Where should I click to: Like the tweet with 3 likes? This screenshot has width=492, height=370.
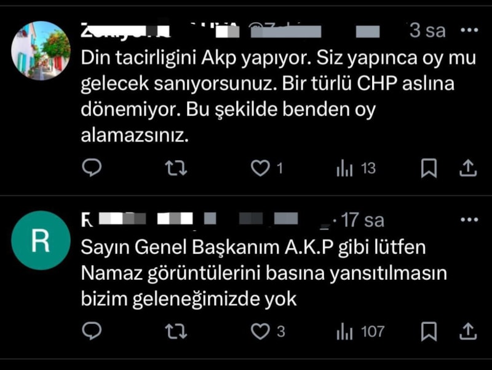[268, 331]
